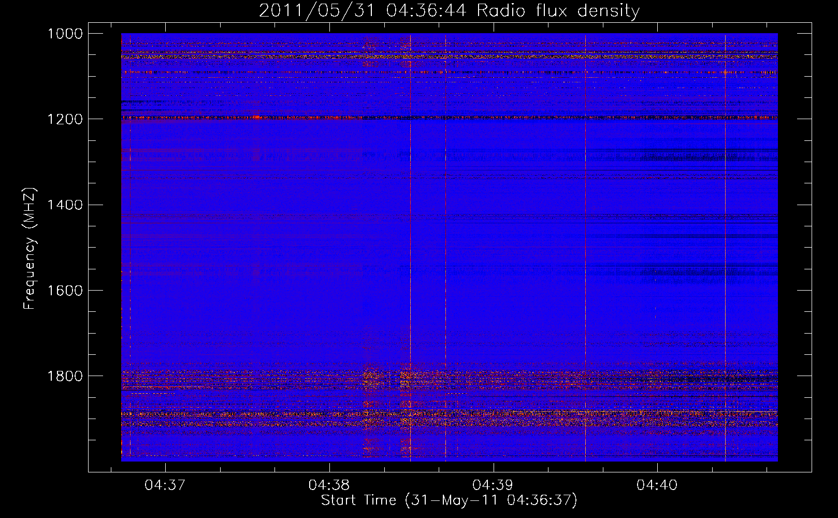Click the 1000 frequency tick label
This screenshot has height=518, width=838.
pos(65,34)
